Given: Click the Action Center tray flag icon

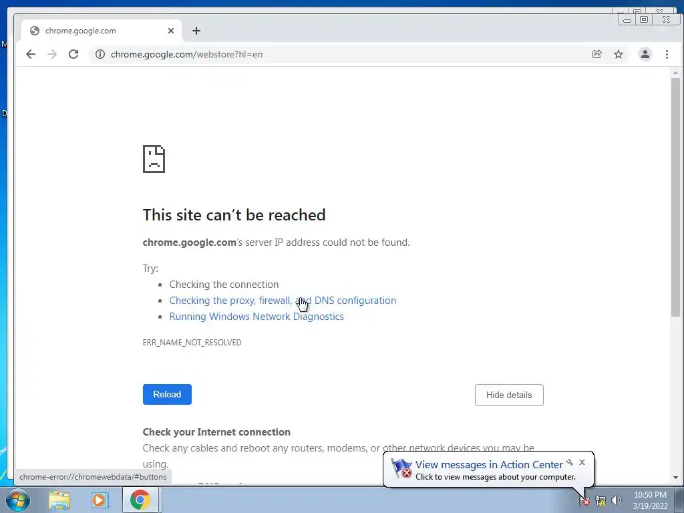Looking at the screenshot, I should 584,500.
